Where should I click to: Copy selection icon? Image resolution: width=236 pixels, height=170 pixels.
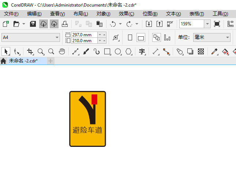coord(89,24)
